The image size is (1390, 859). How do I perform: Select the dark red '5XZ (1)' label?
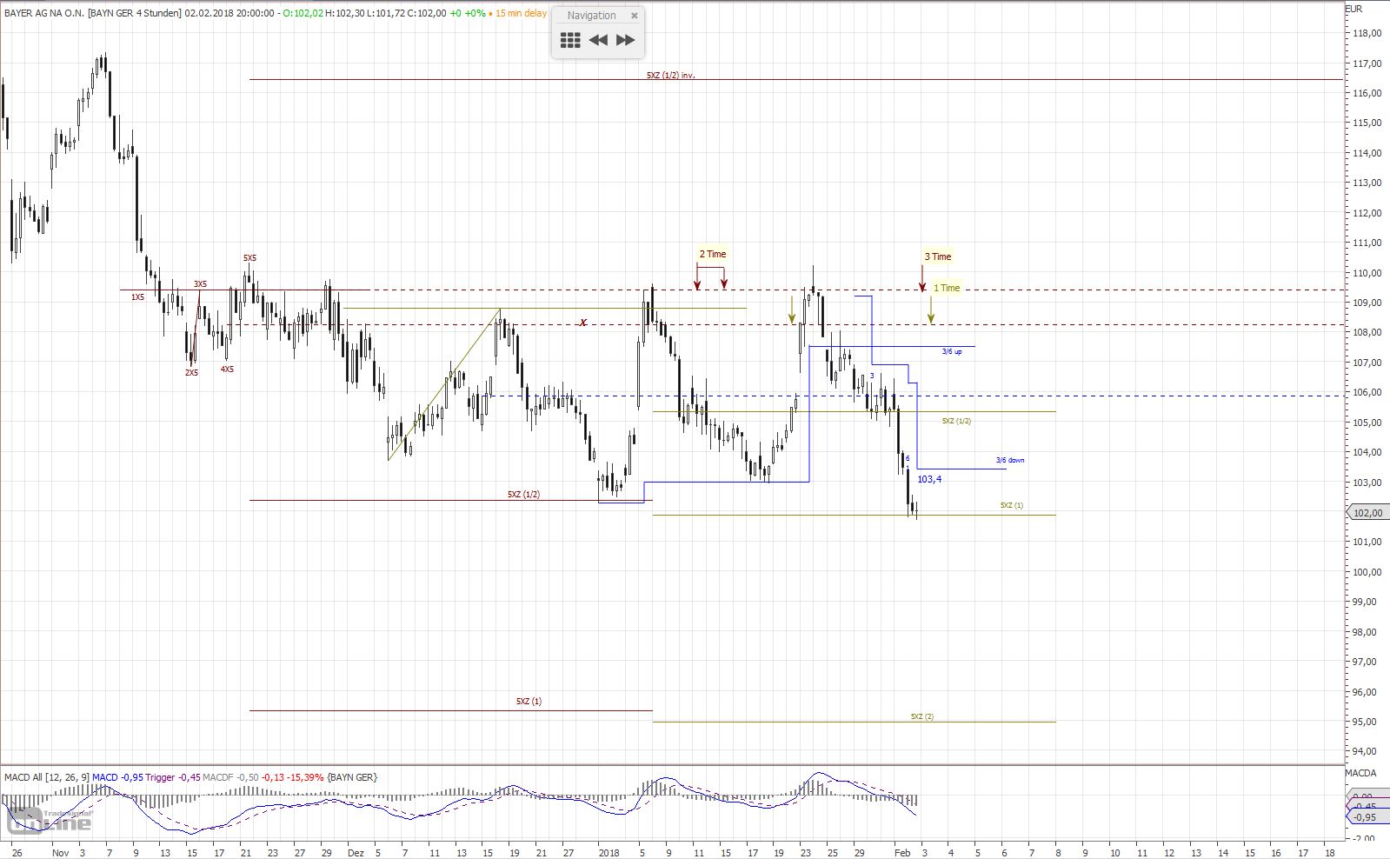click(529, 702)
